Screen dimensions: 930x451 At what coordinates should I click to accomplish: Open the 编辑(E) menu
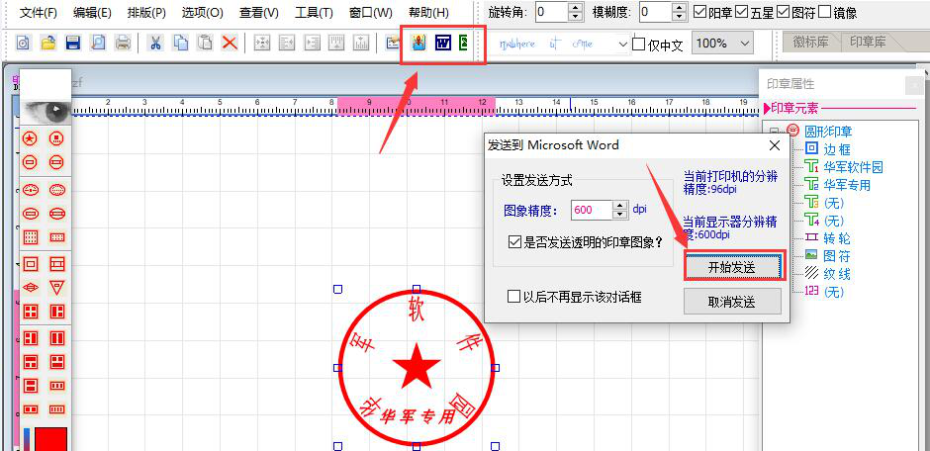pyautogui.click(x=93, y=13)
